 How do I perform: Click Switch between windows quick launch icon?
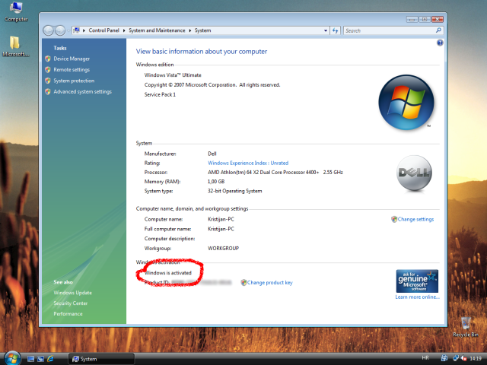[40, 359]
